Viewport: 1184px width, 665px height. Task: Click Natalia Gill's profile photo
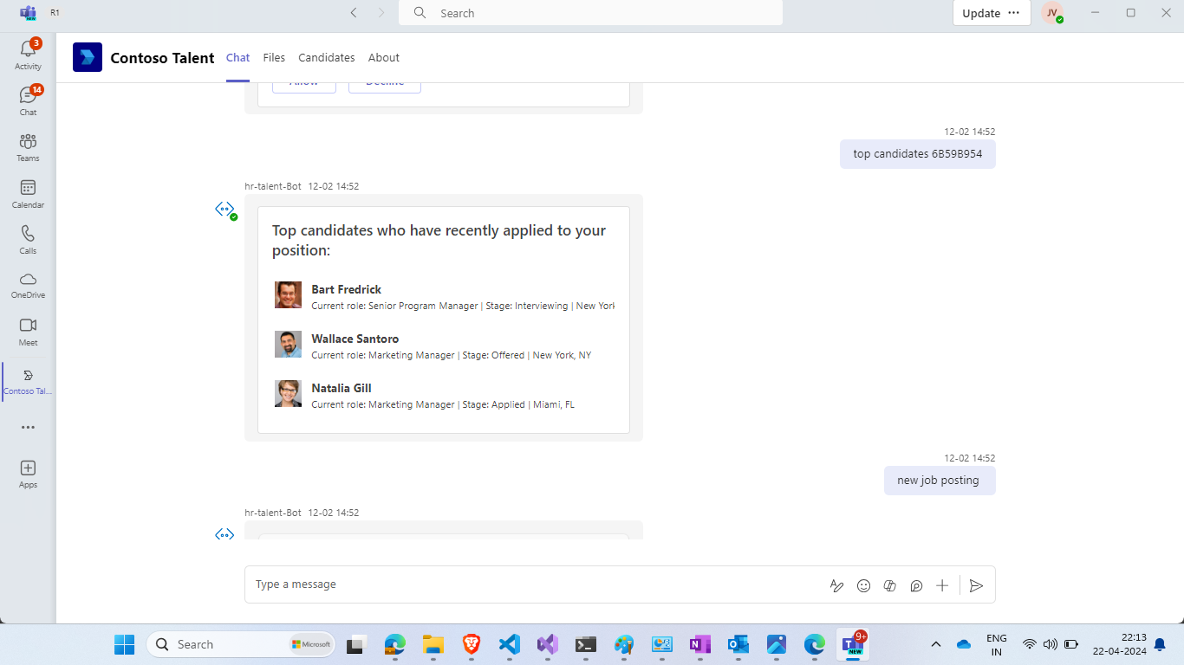click(x=288, y=393)
